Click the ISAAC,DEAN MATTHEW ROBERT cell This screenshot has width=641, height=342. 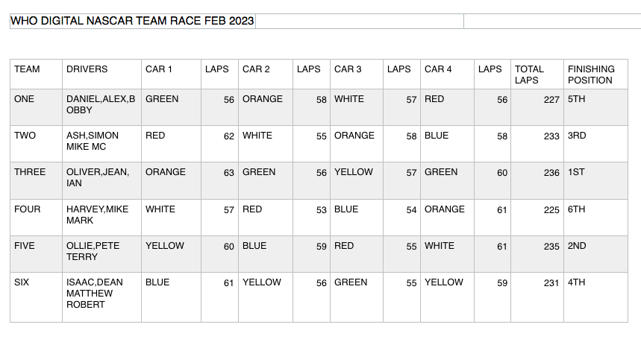pos(101,294)
